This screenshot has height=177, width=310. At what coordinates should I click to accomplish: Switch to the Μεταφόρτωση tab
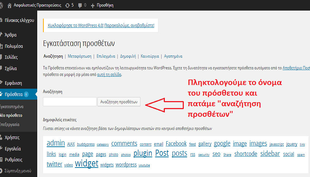(x=80, y=56)
